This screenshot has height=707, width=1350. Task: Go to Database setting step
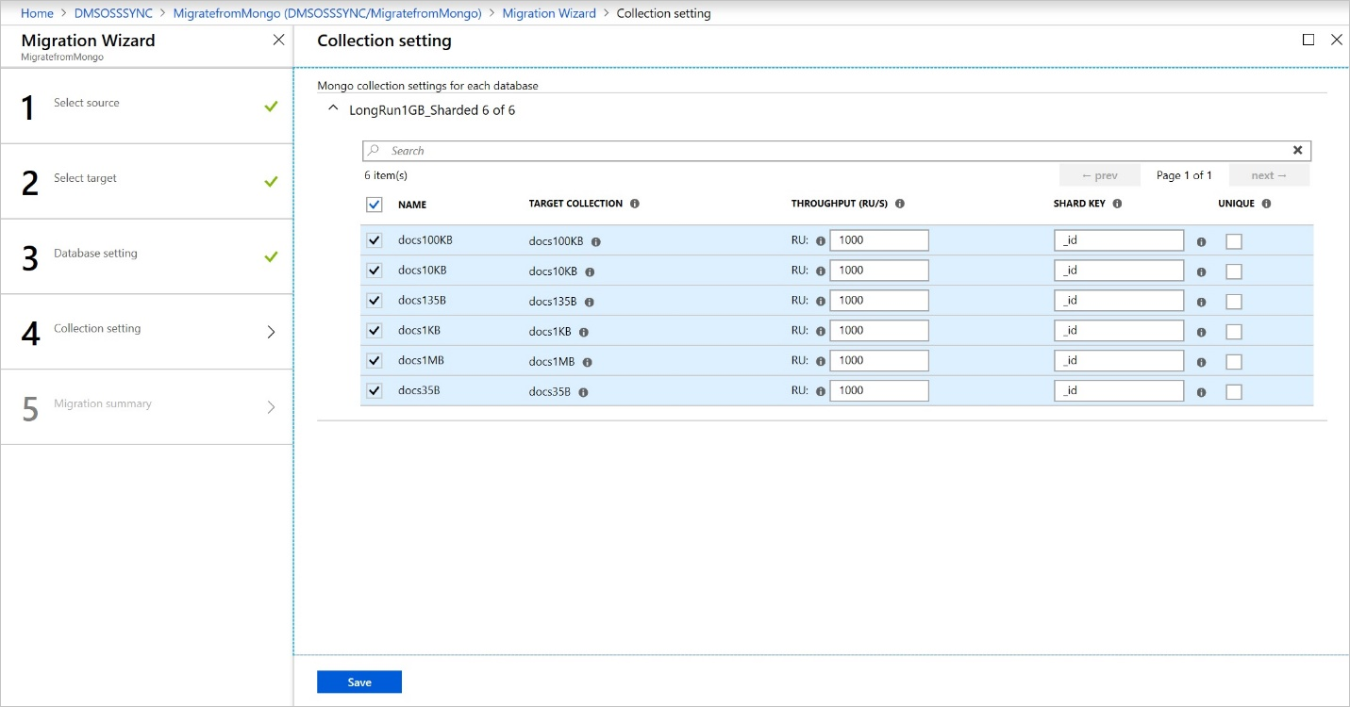[x=95, y=254]
